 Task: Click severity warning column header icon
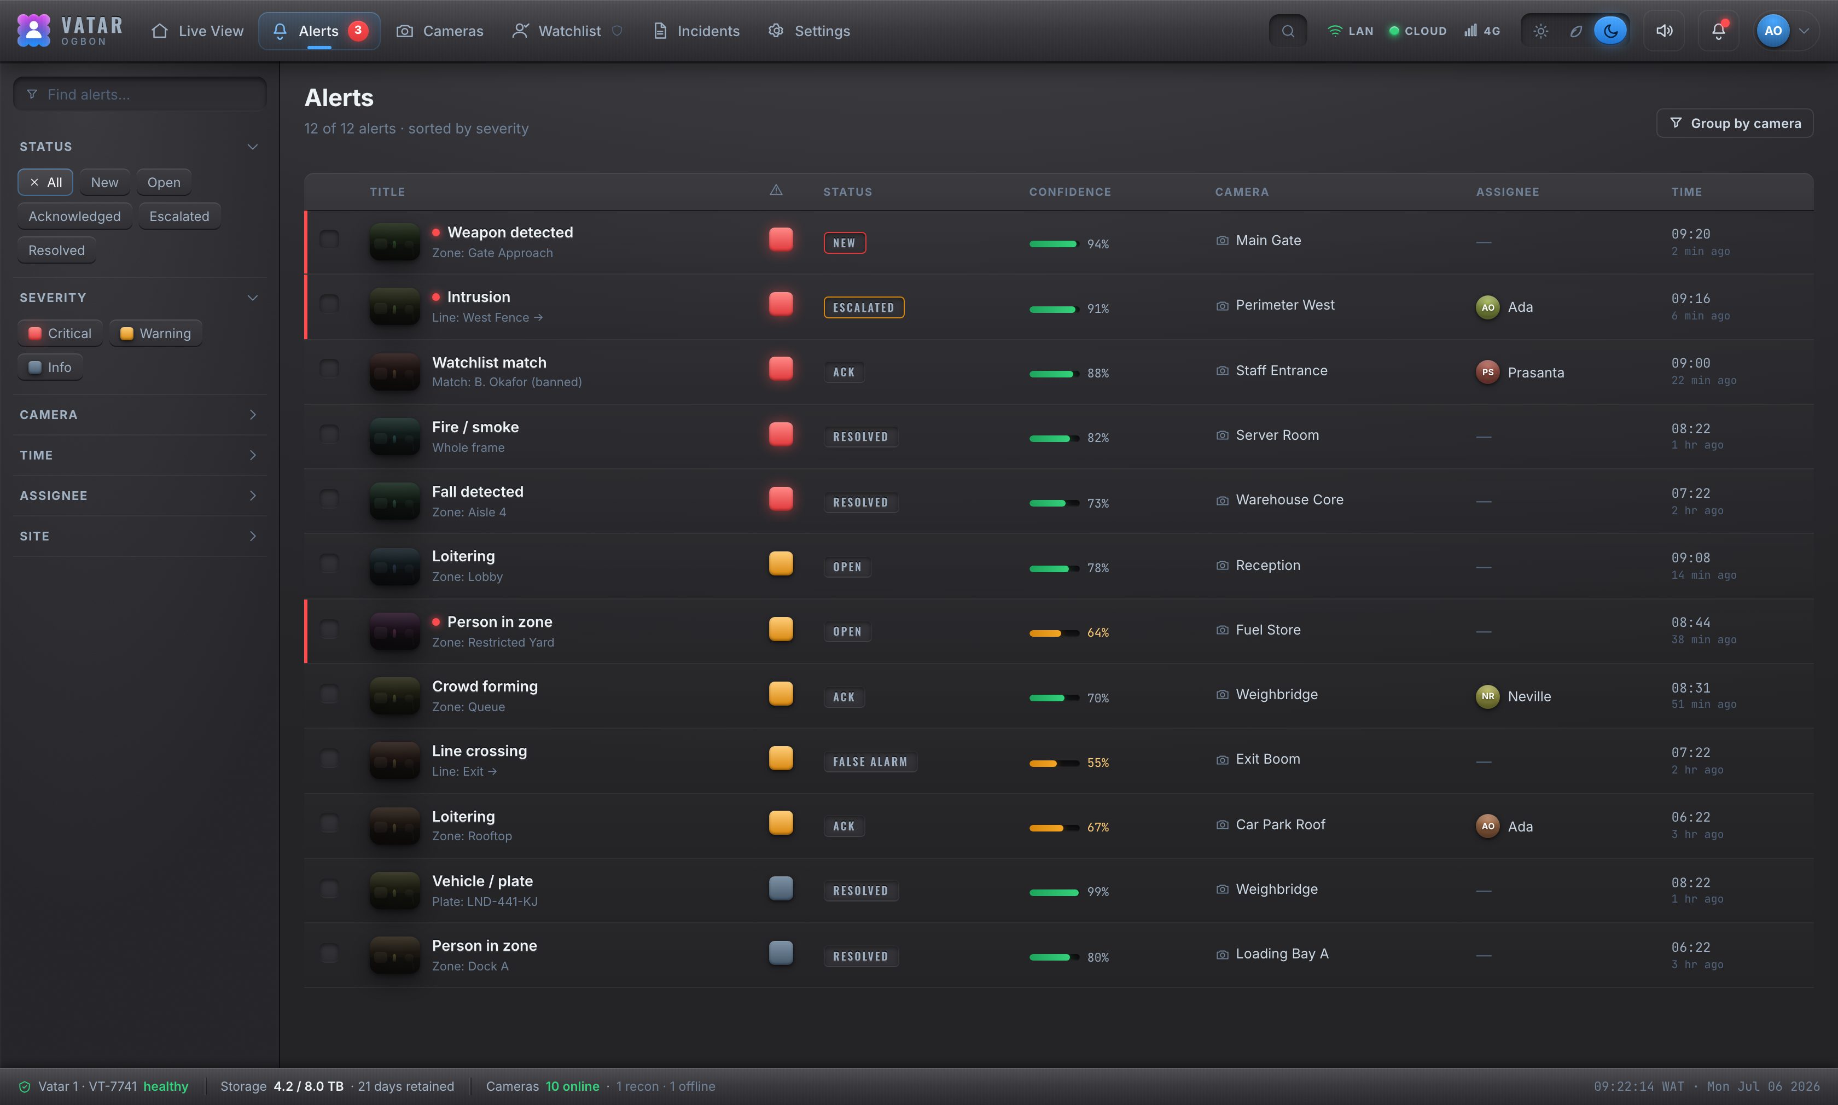(776, 190)
